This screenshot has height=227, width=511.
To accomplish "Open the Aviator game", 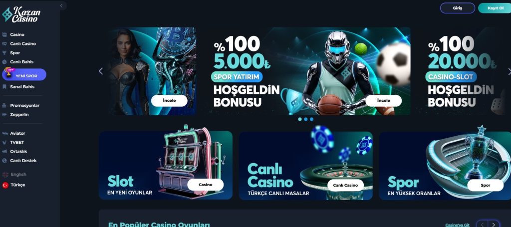I will [17, 133].
